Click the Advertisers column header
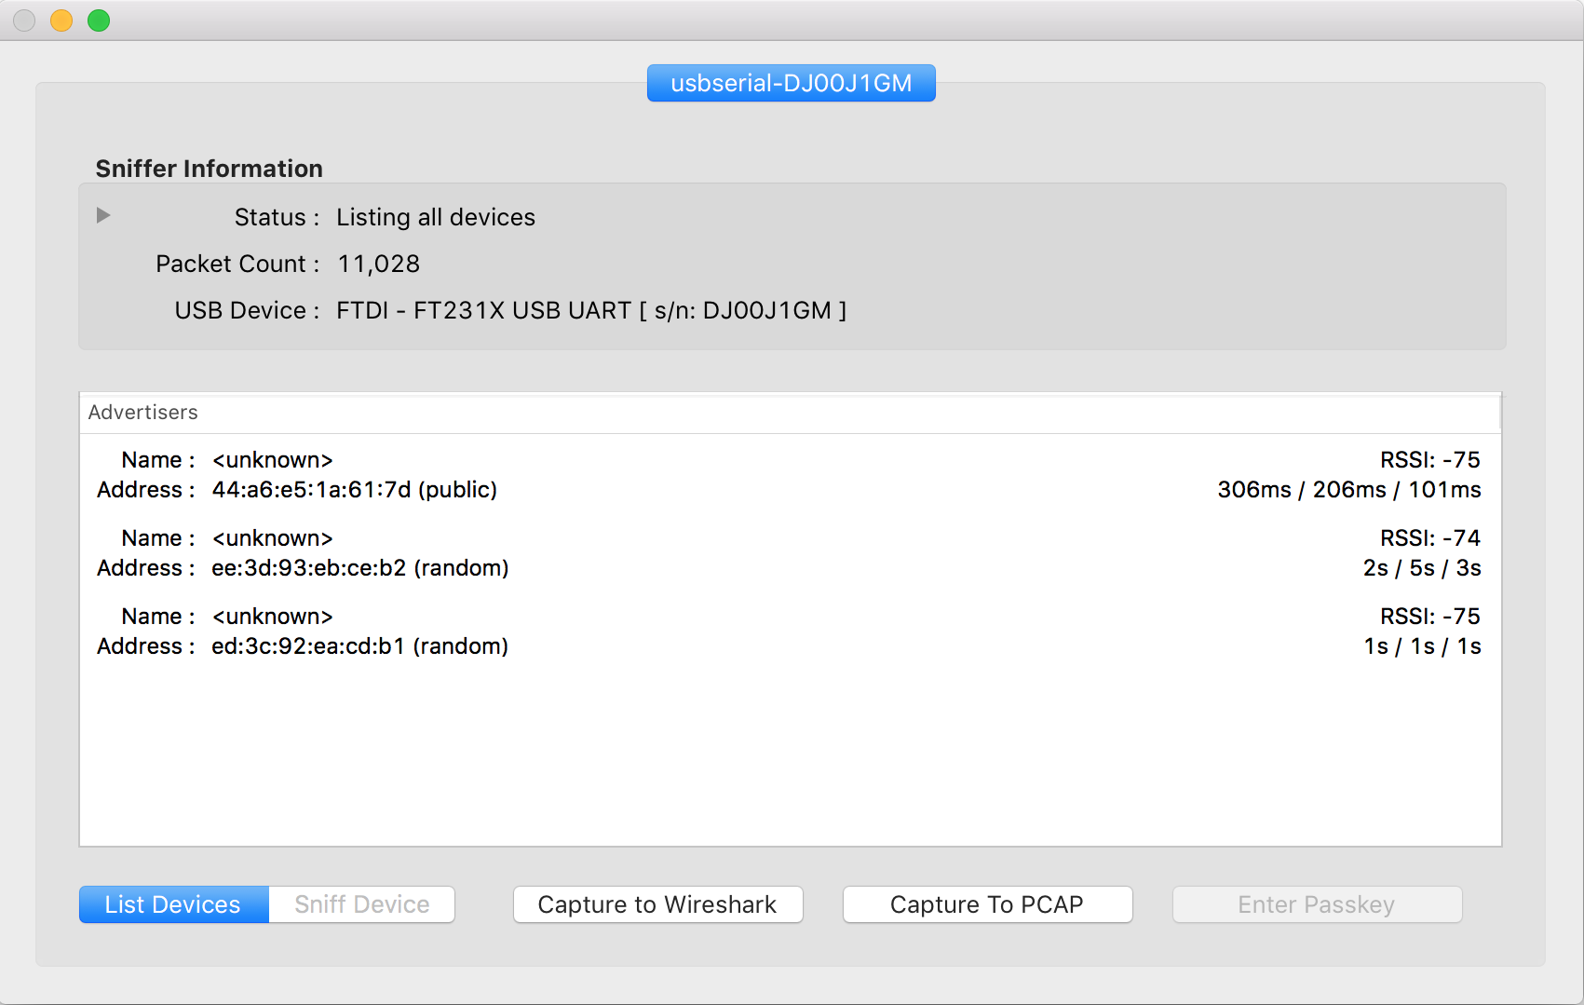Screen dimensions: 1584x1005 coord(790,413)
